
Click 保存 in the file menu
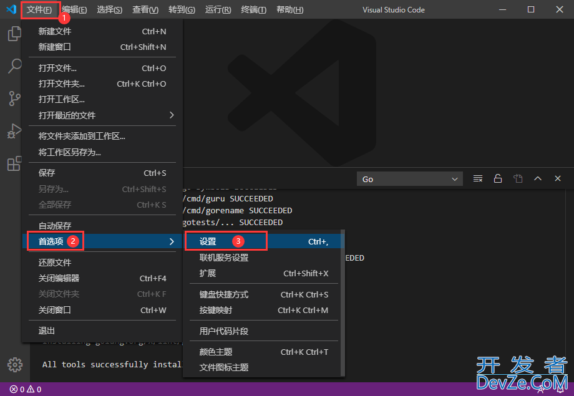(x=102, y=173)
